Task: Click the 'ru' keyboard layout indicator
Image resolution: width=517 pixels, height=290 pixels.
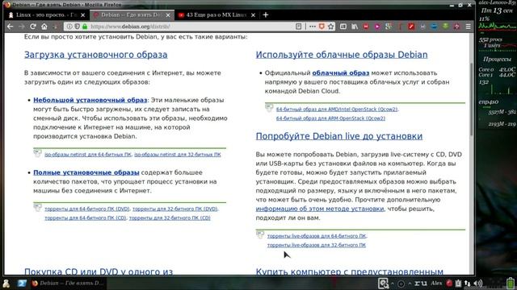Action: coord(421,283)
